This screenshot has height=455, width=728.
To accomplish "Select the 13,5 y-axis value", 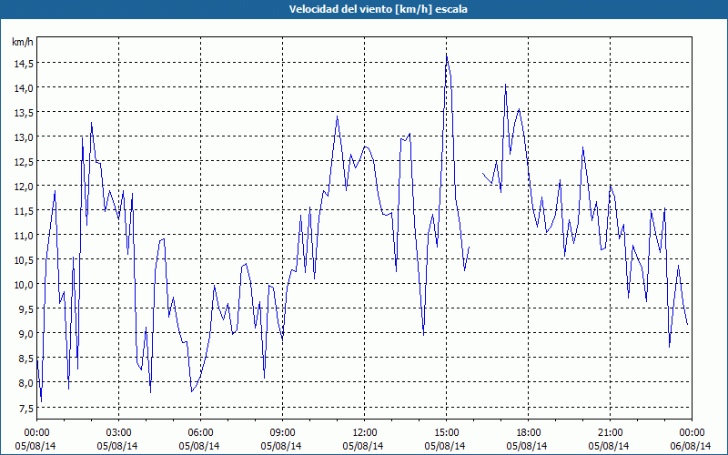I will [24, 113].
